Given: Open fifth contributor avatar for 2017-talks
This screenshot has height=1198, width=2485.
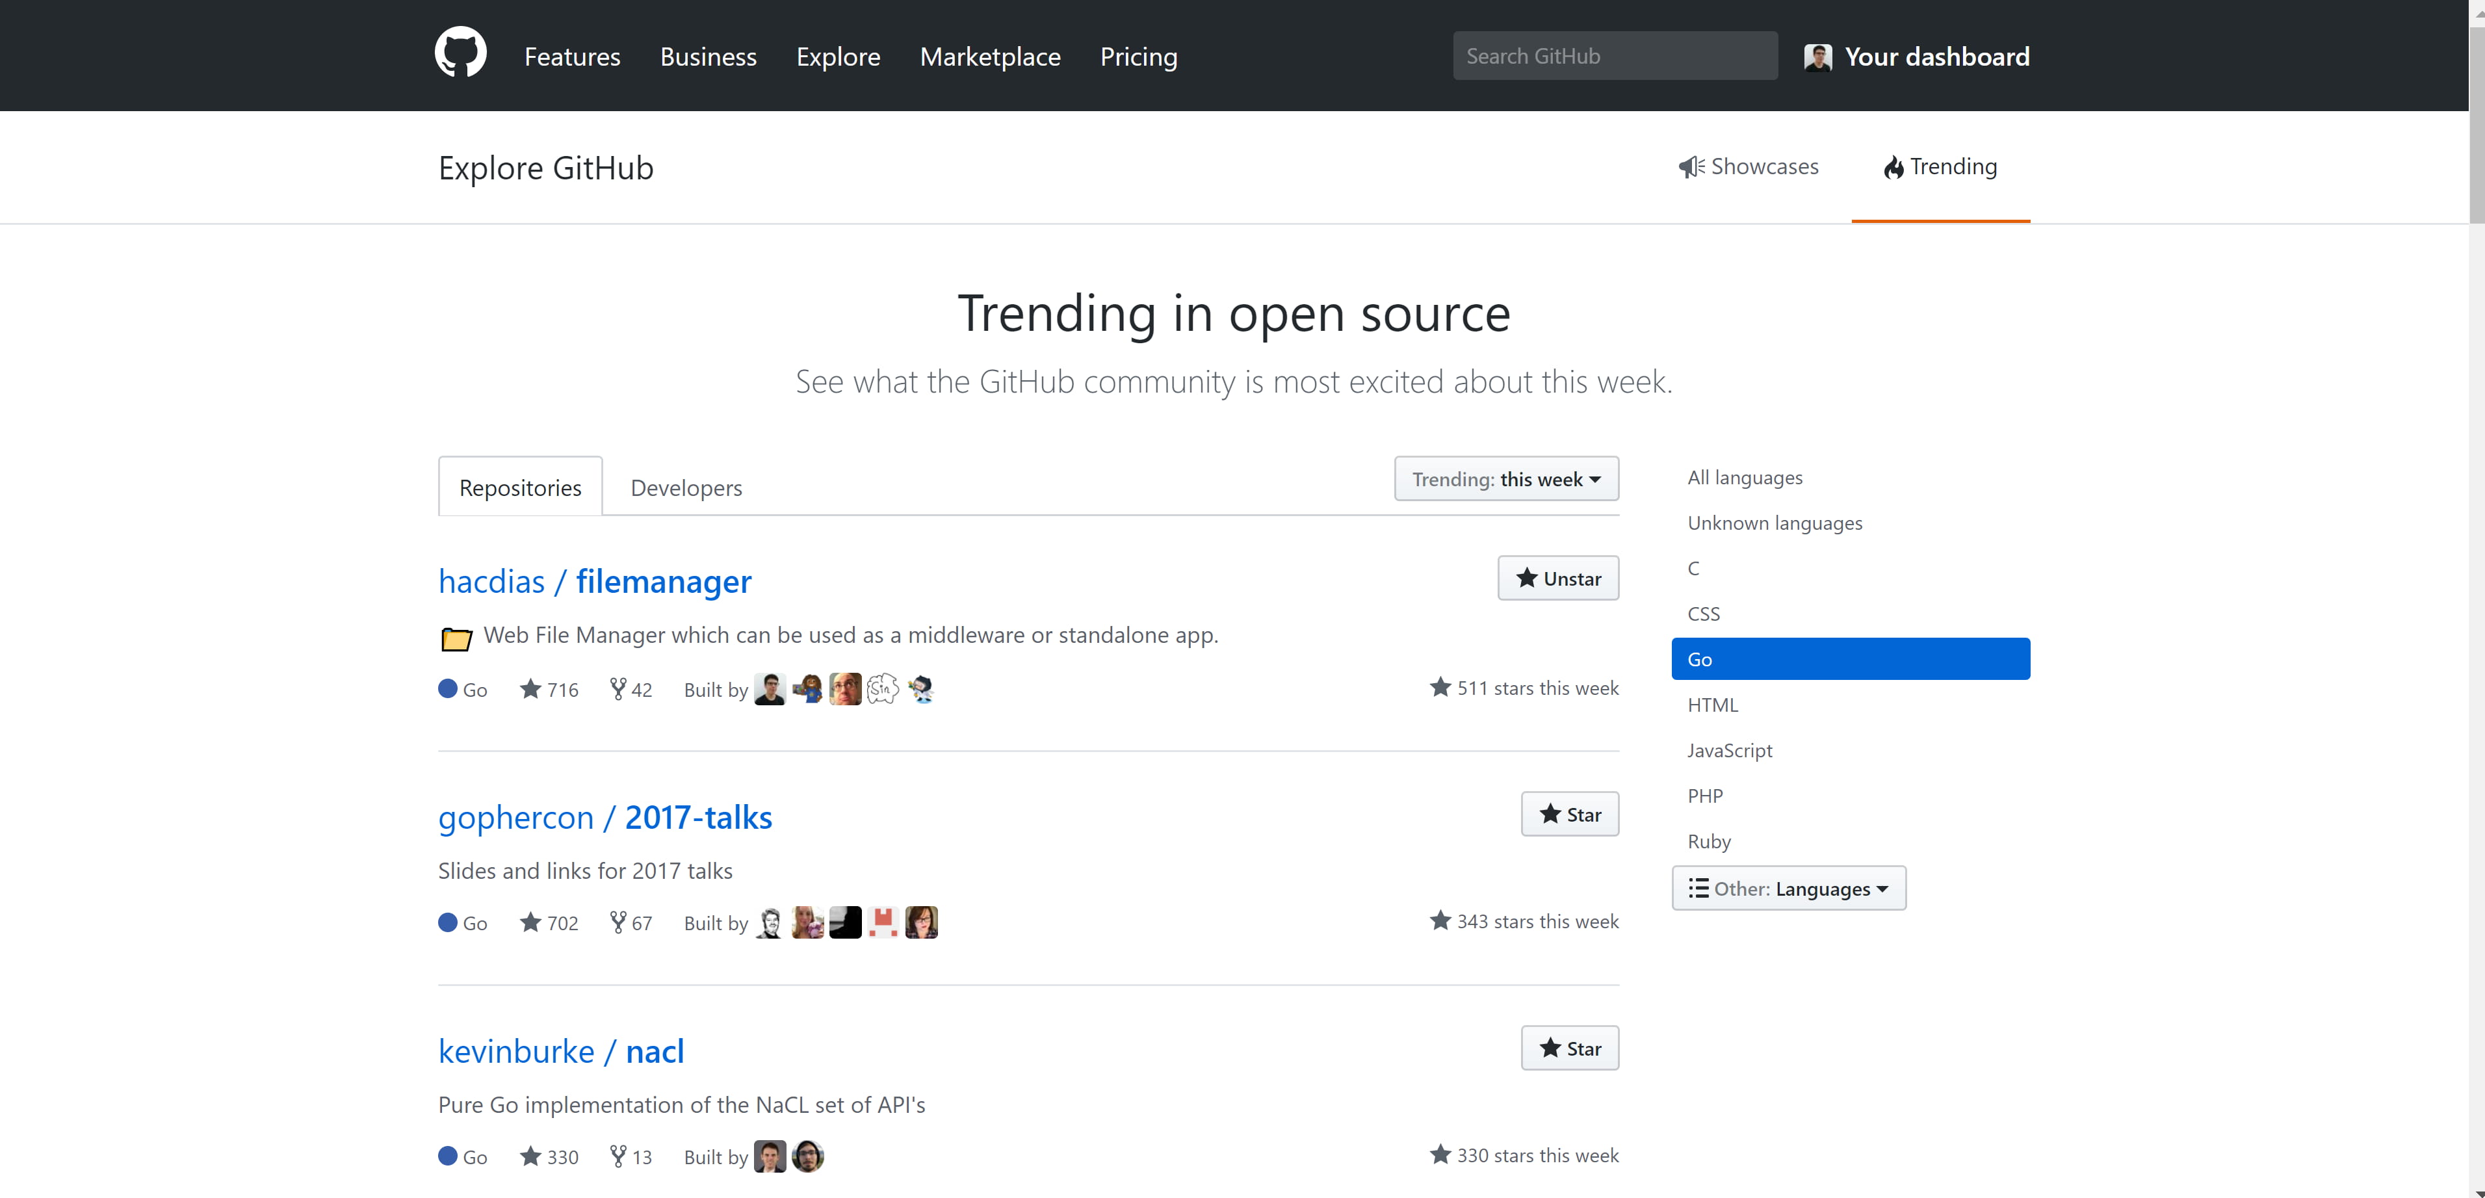Looking at the screenshot, I should click(921, 922).
